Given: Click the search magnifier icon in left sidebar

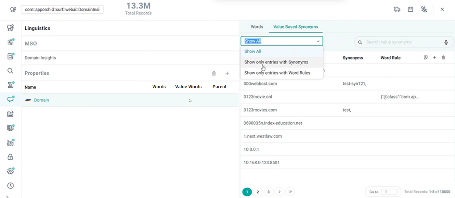Looking at the screenshot, I should point(10,71).
